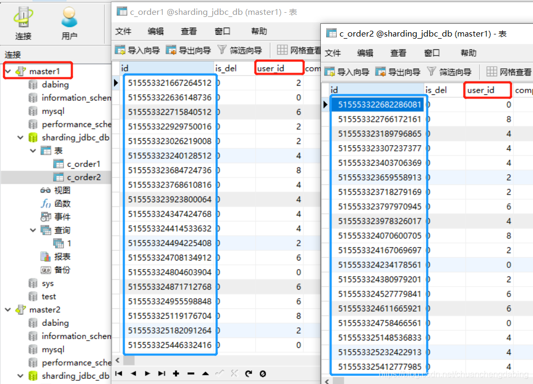This screenshot has height=384, width=533.
Task: Open 文件 menu in c_order2 window
Action: click(333, 53)
